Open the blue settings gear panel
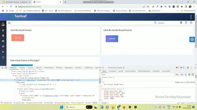Image resolution: width=197 pixels, height=110 pixels. [x=192, y=39]
